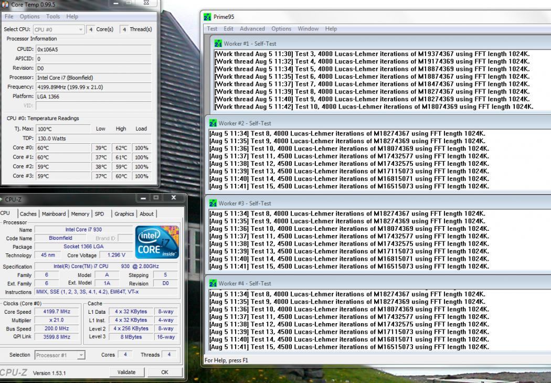Close the CPU-Z window
The image size is (551, 383).
tap(174, 198)
